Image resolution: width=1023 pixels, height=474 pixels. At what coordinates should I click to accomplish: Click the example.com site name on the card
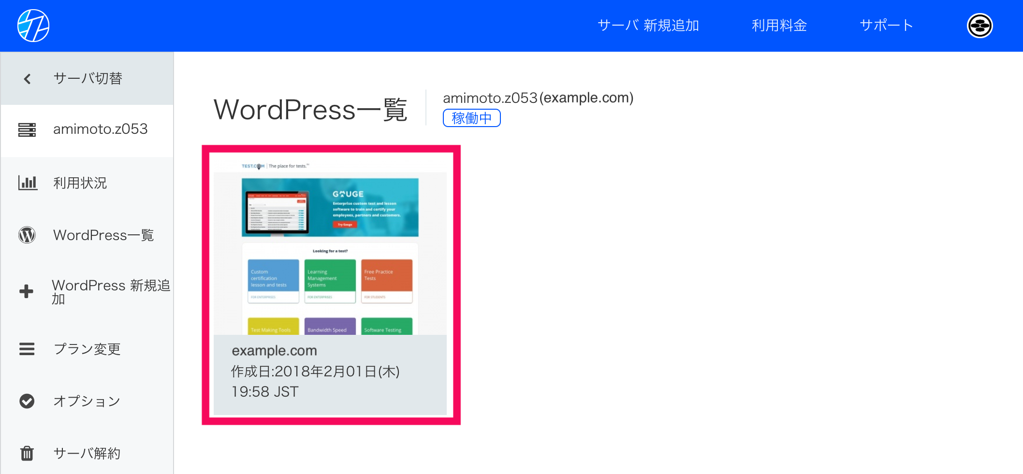[274, 351]
